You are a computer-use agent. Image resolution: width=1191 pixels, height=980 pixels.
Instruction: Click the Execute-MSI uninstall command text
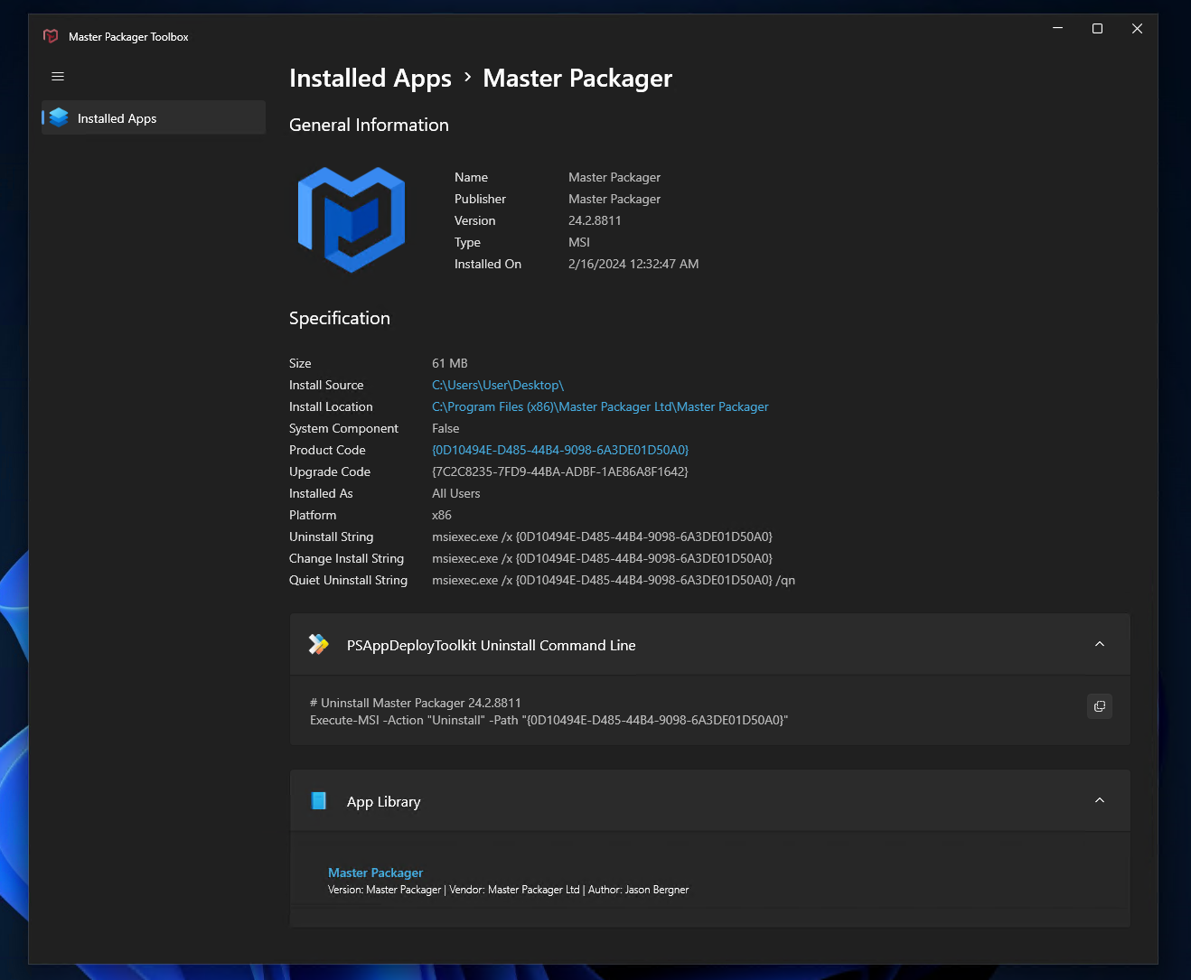[x=549, y=720]
